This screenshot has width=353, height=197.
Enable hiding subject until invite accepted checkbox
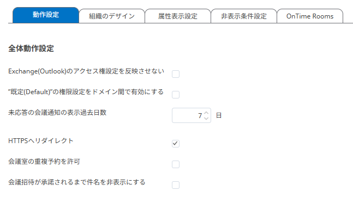pyautogui.click(x=176, y=185)
